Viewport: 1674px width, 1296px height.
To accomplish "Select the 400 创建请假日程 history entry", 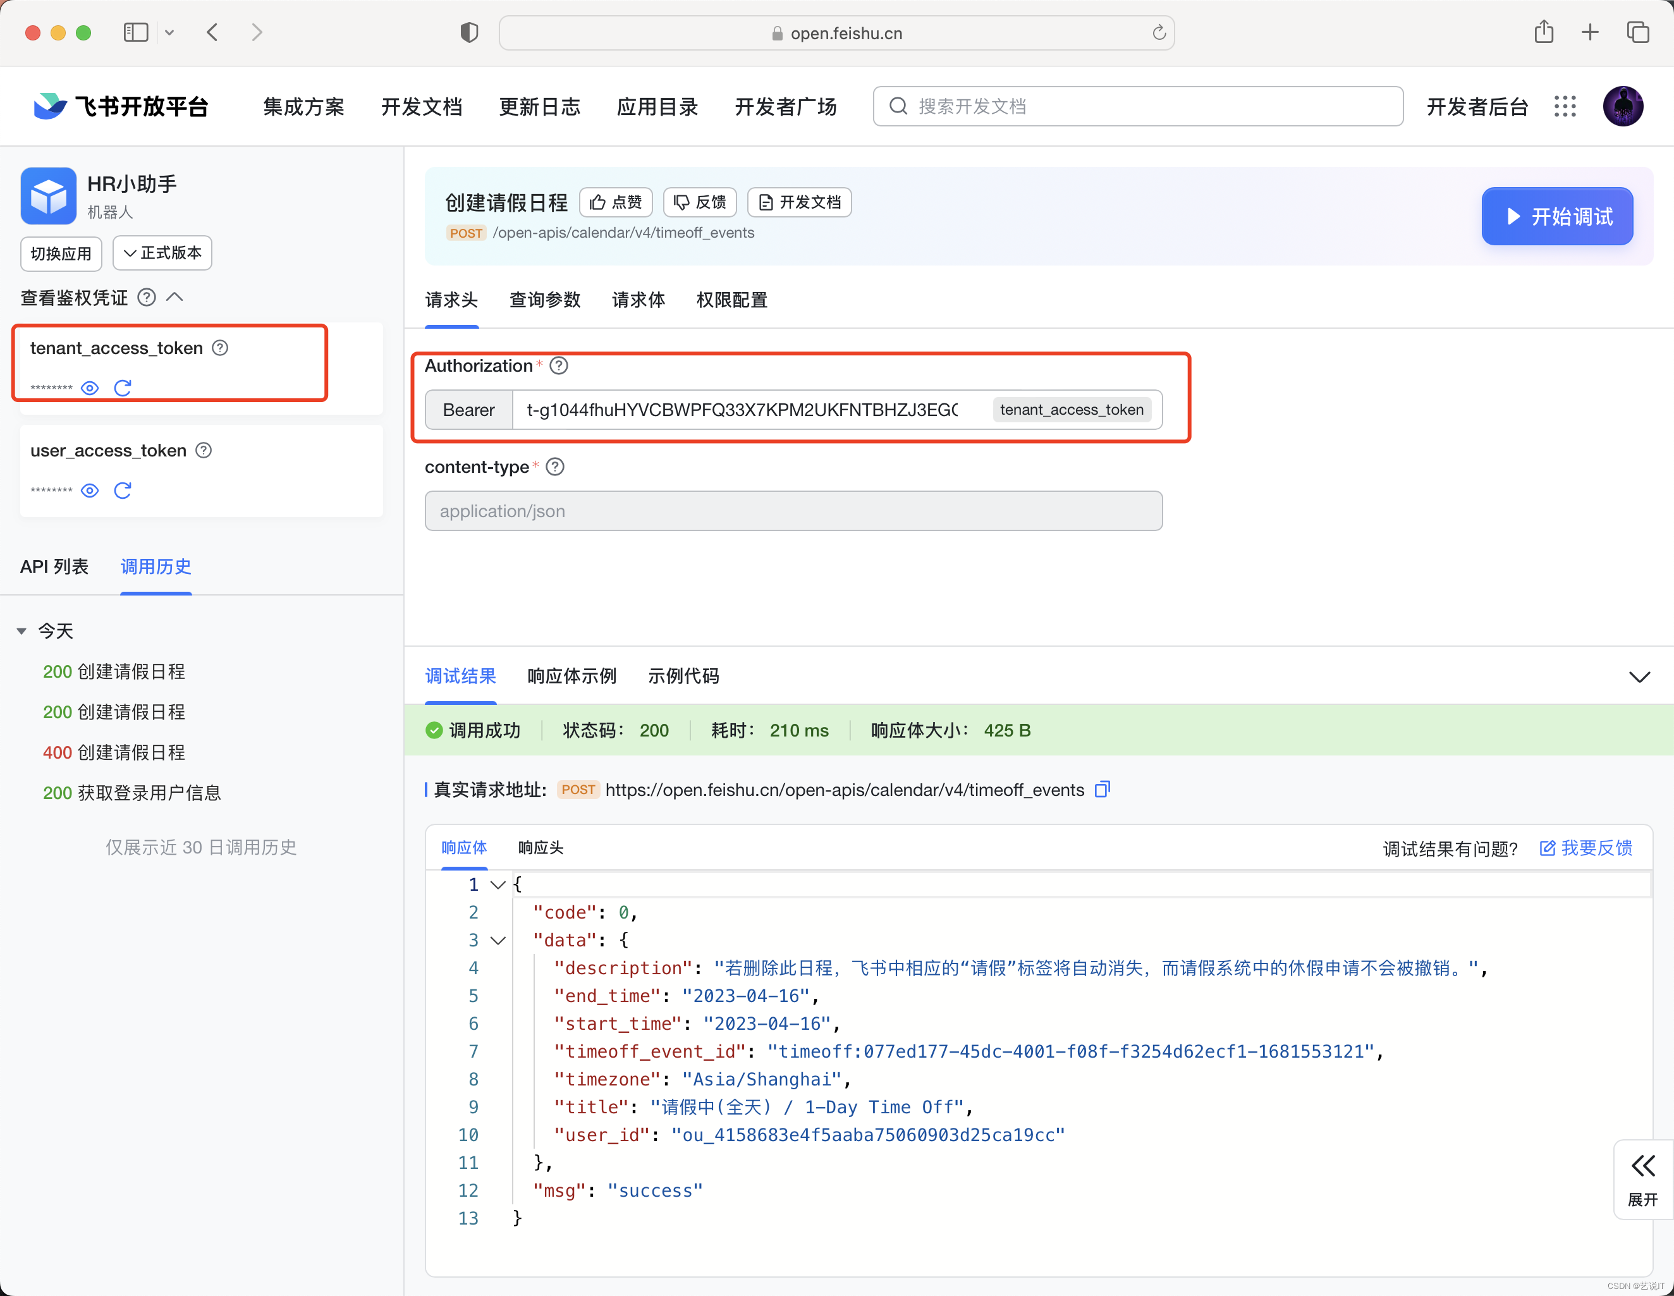I will coord(113,752).
